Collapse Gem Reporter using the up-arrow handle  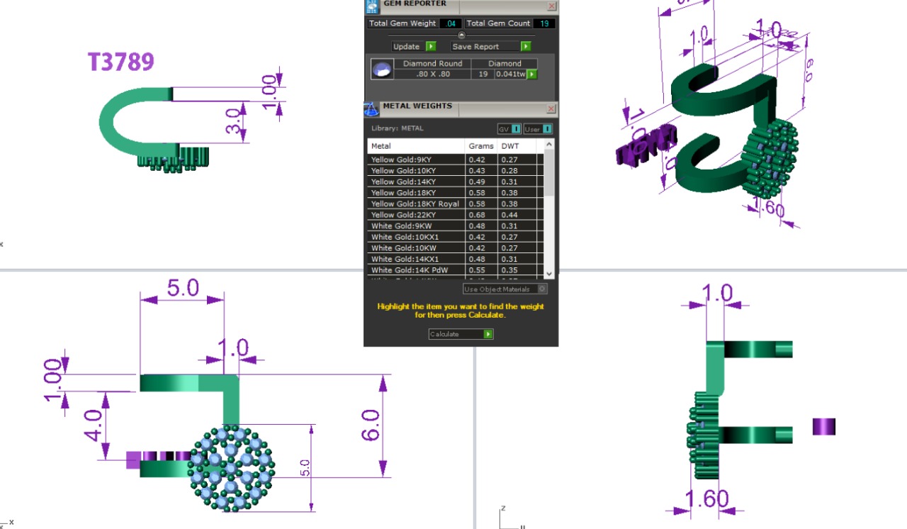coord(461,35)
